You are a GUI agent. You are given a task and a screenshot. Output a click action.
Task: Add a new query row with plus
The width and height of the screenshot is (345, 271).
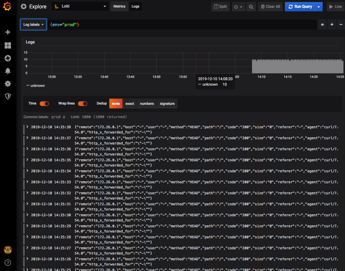[x=332, y=25]
